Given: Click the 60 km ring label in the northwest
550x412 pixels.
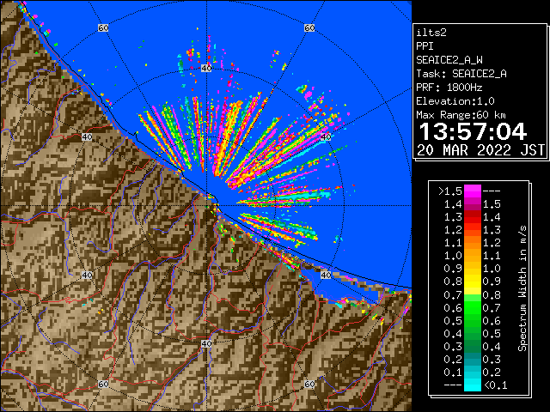Looking at the screenshot, I should click(x=103, y=27).
